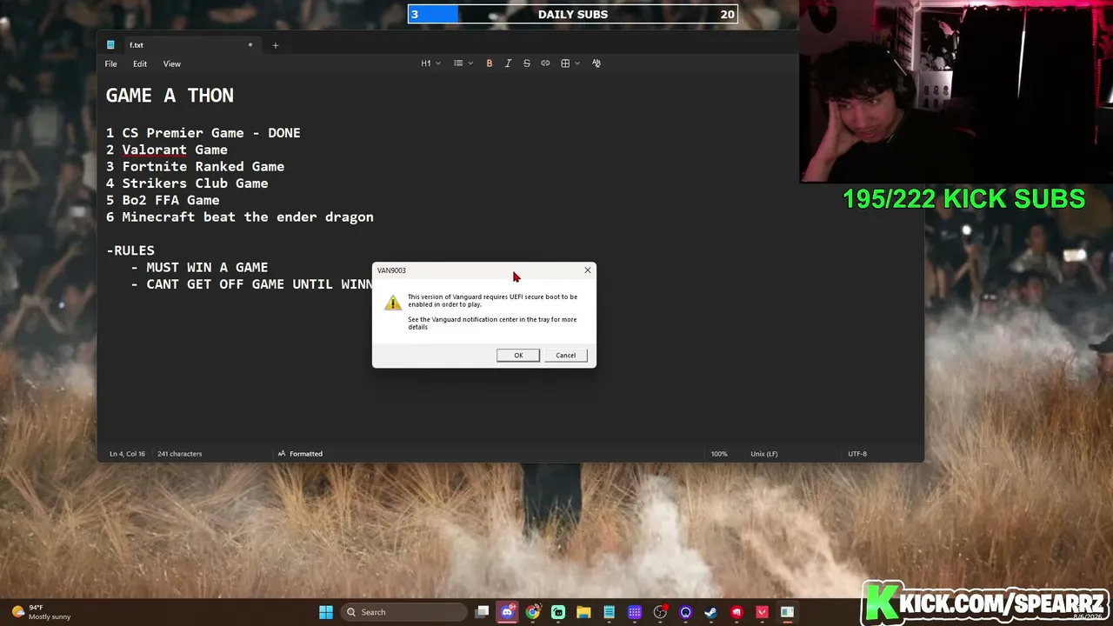Click the 241 characters count in status bar
The height and width of the screenshot is (626, 1113).
click(x=179, y=454)
